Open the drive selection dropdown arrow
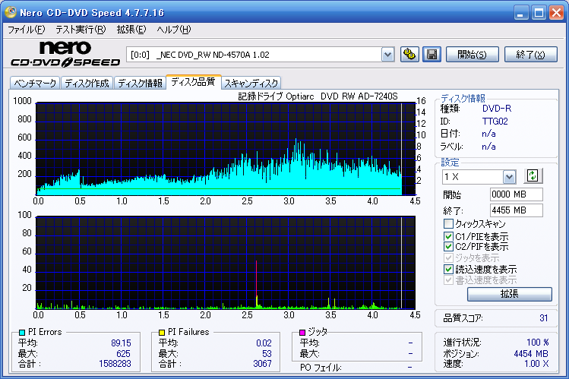569x379 pixels. (387, 55)
